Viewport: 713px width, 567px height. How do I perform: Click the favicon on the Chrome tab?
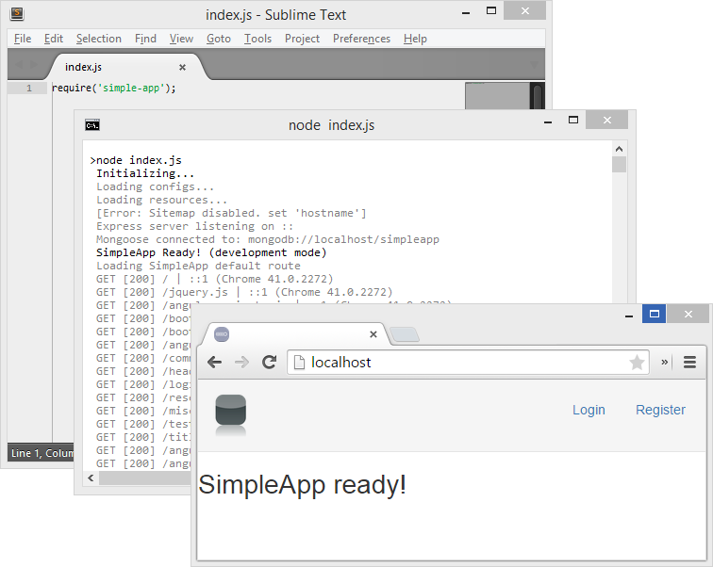click(222, 334)
